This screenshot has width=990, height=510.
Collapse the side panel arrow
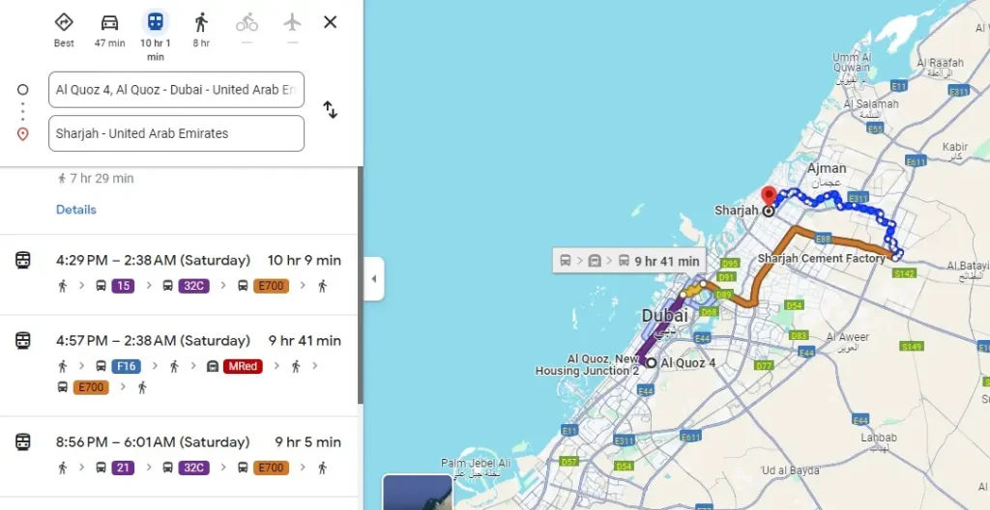[x=374, y=278]
